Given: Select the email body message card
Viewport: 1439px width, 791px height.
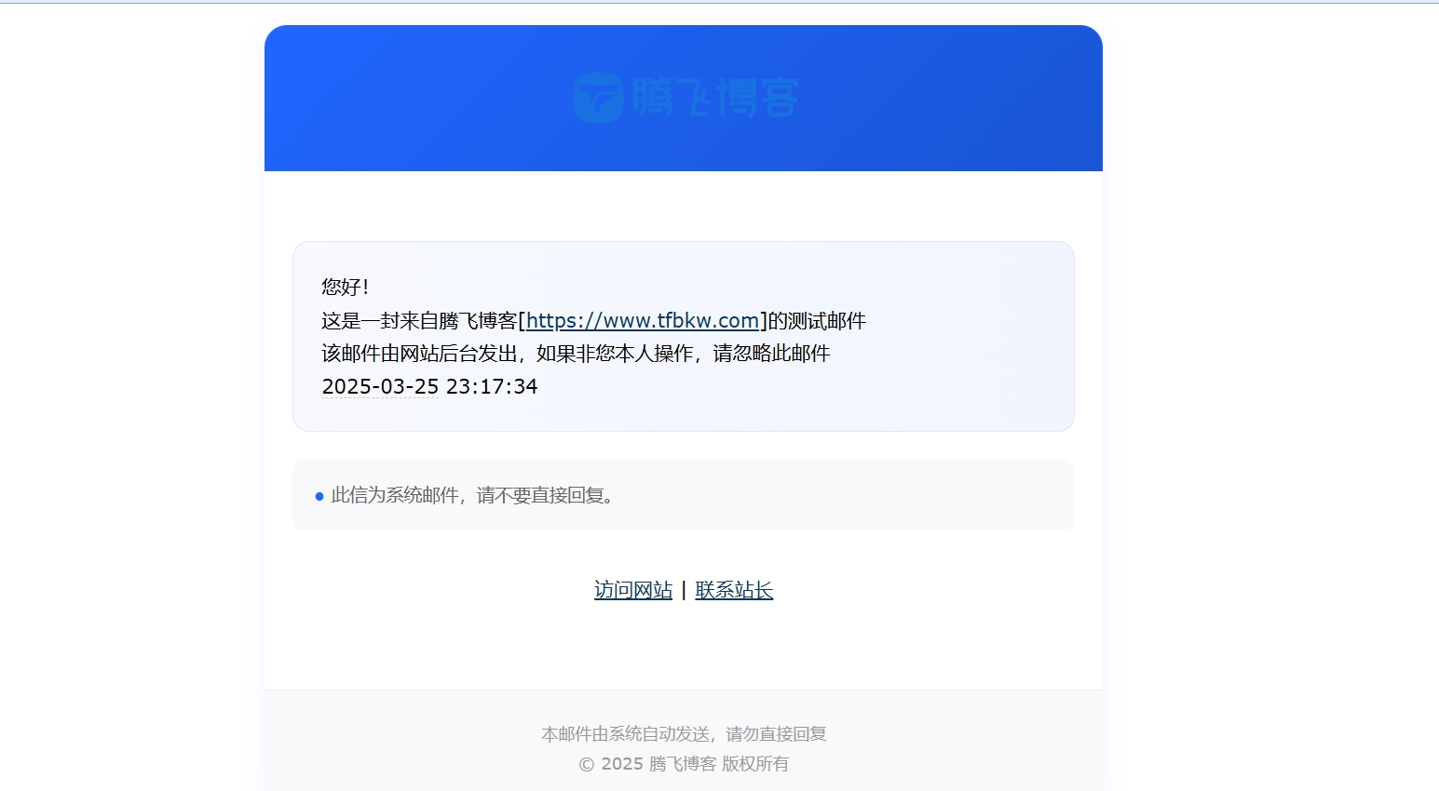Looking at the screenshot, I should pos(684,336).
